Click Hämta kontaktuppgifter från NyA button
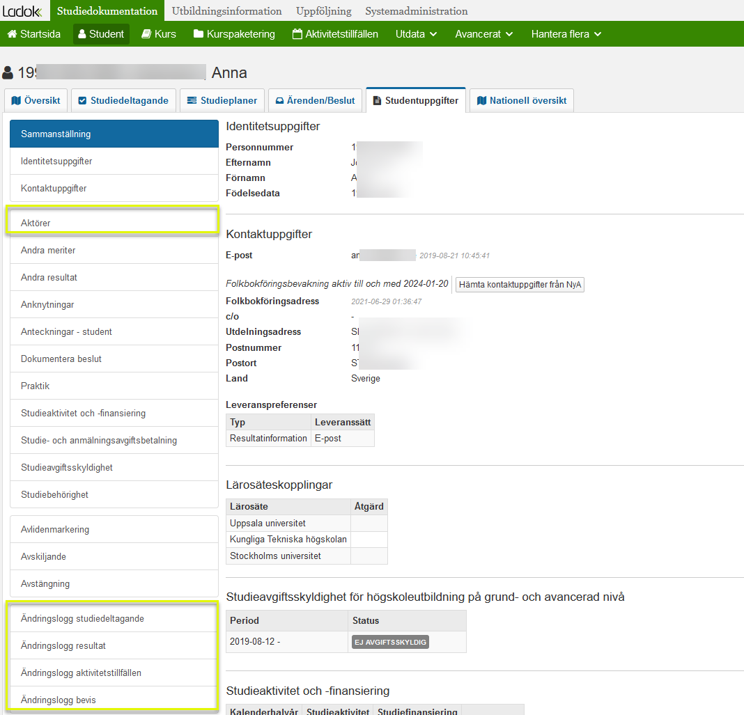Screen dimensions: 744x715 coord(520,285)
